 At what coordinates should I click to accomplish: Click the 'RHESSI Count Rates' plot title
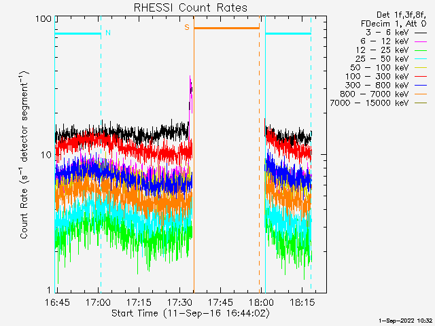click(190, 7)
